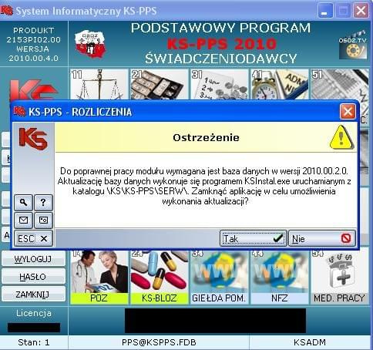Click the ESC cancel button

(x=33, y=238)
